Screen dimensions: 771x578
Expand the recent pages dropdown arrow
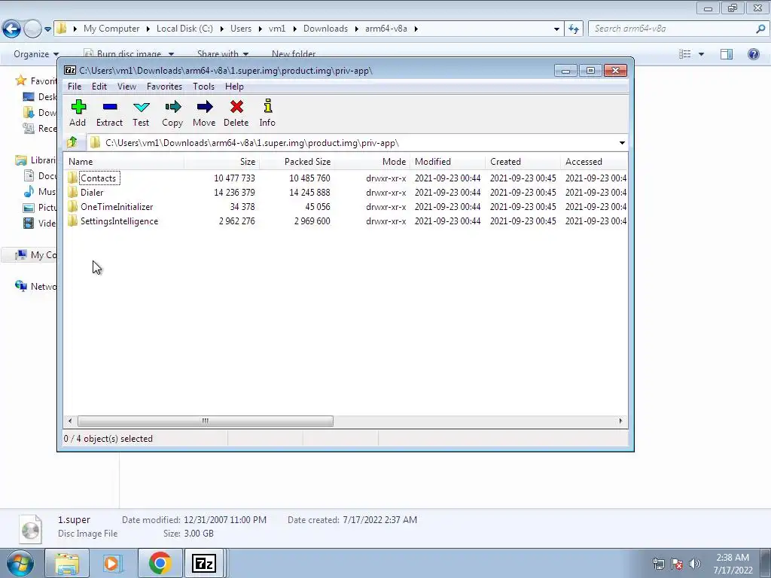click(47, 29)
